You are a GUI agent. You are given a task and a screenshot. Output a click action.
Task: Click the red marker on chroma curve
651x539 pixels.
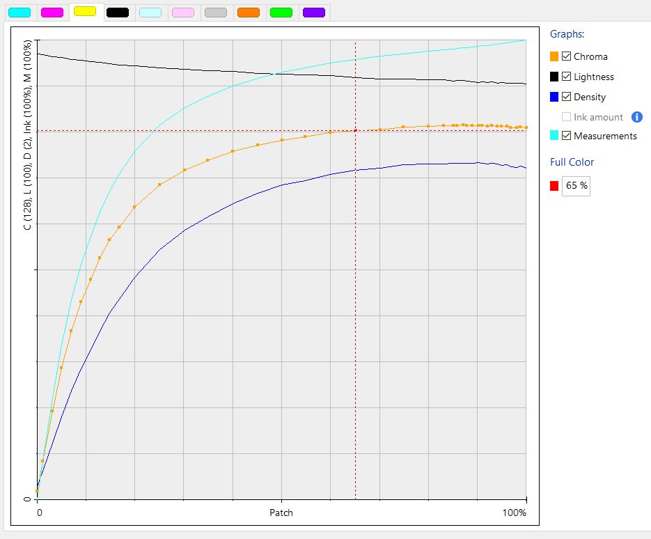pyautogui.click(x=355, y=130)
